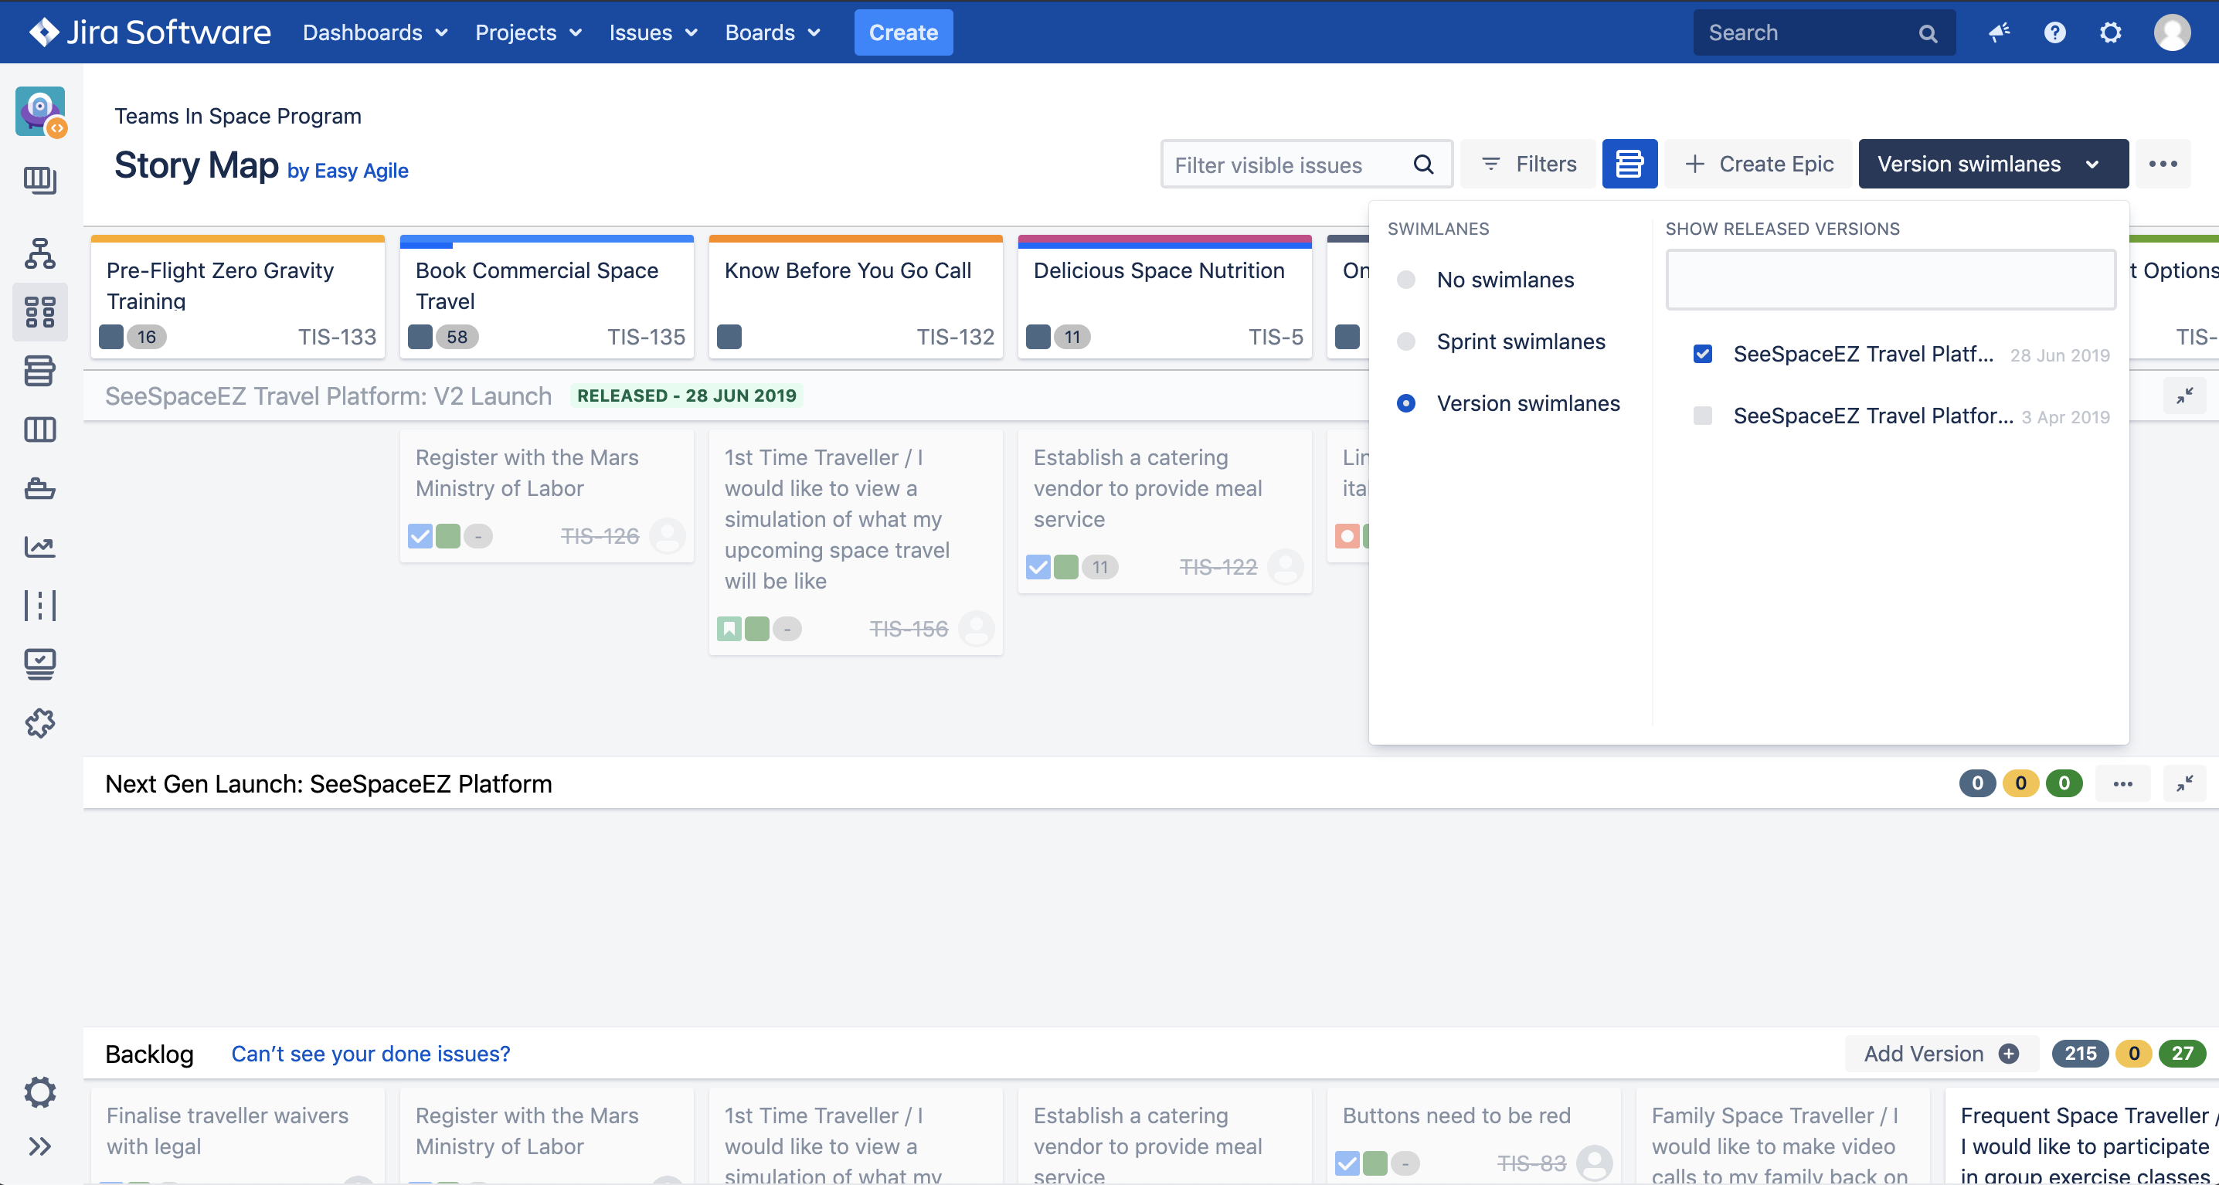The width and height of the screenshot is (2219, 1185).
Task: Click the Add-ons puzzle icon in sidebar
Action: pos(39,723)
